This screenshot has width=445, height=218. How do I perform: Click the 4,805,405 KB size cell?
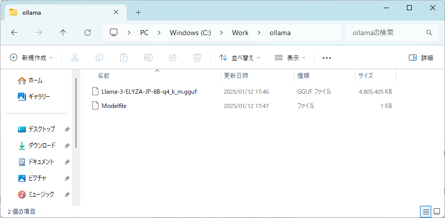[375, 92]
